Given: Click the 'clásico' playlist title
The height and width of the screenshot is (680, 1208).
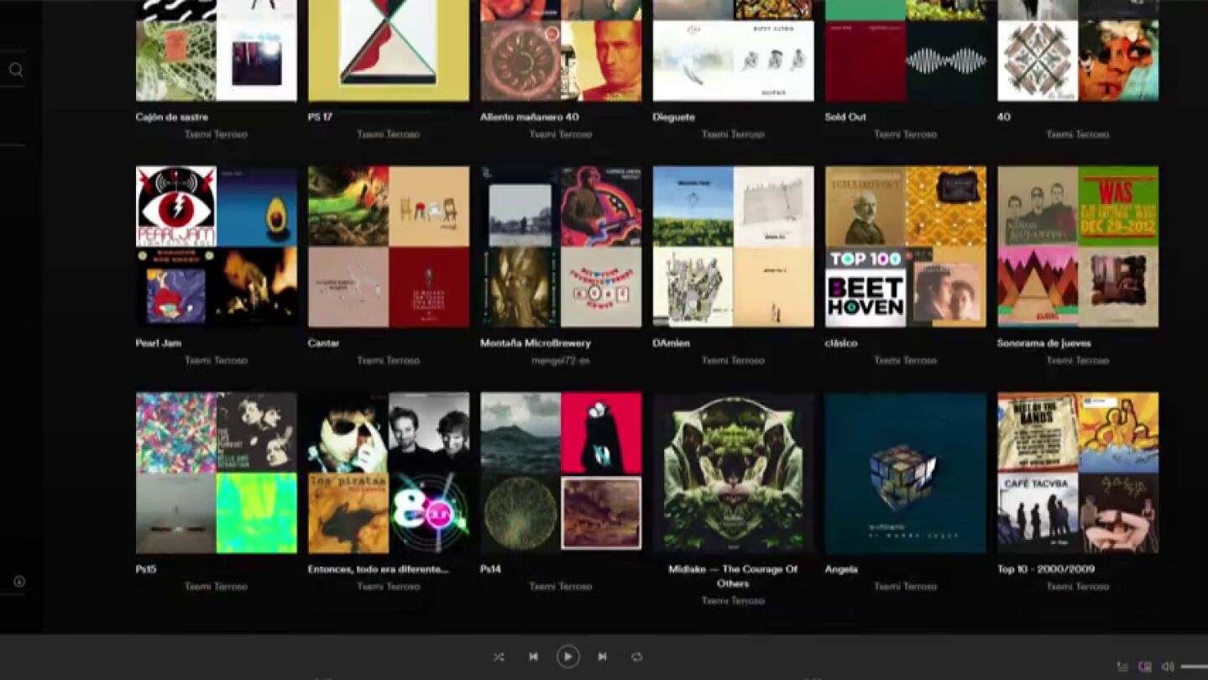Looking at the screenshot, I should [841, 343].
